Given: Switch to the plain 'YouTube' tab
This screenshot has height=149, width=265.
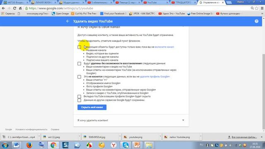Looking at the screenshot, I should (156, 2).
